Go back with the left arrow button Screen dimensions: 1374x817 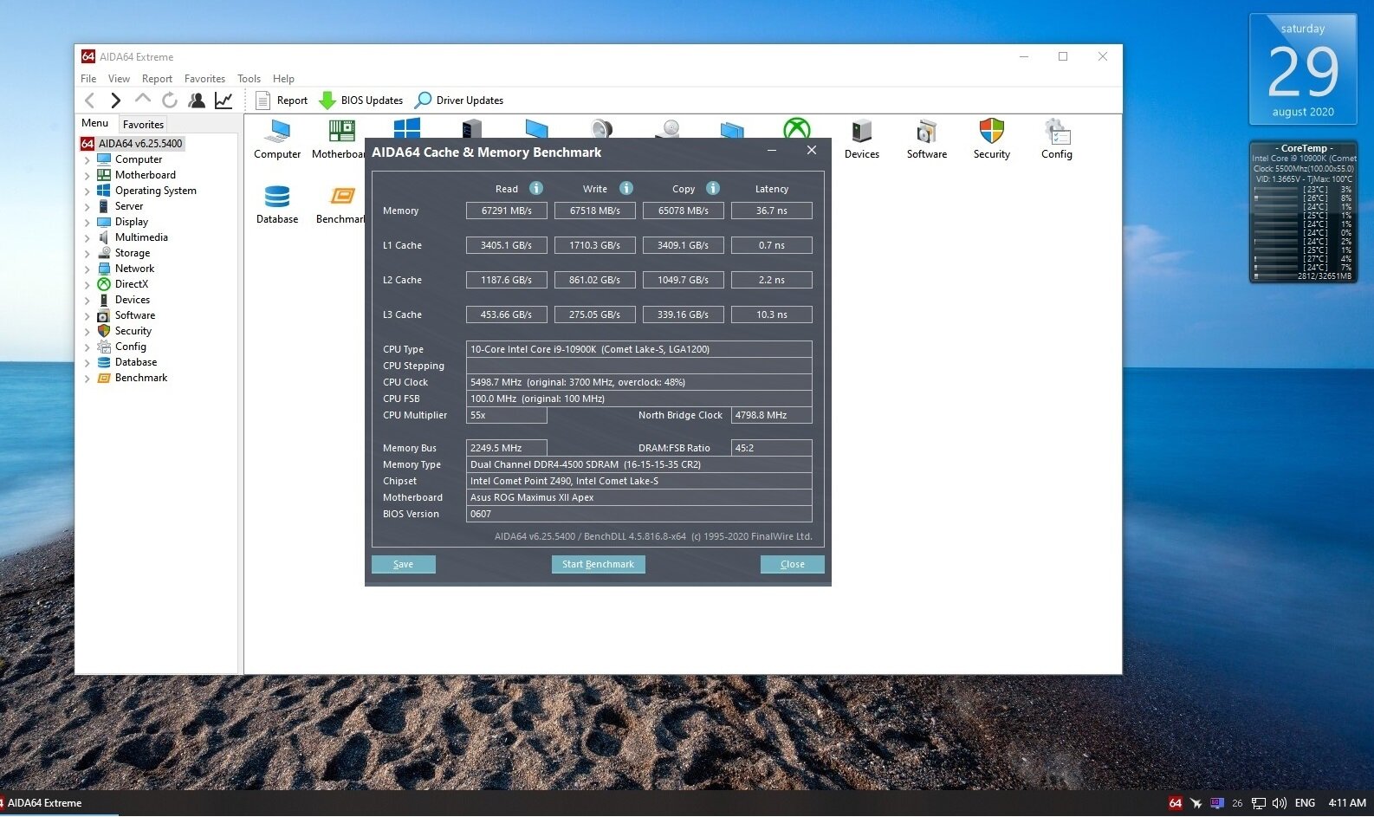pos(89,101)
